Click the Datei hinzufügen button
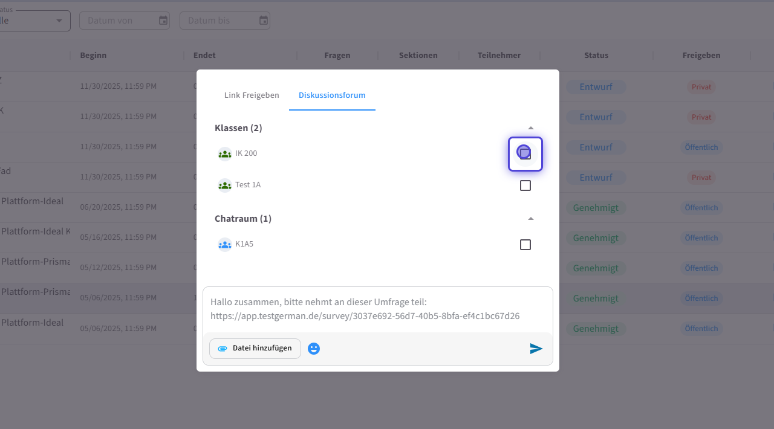This screenshot has width=774, height=429. pyautogui.click(x=255, y=349)
